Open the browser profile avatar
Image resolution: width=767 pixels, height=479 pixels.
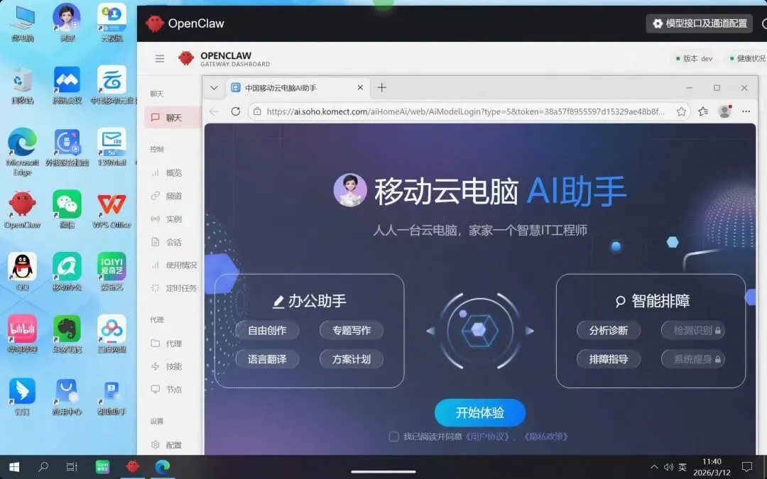click(x=724, y=111)
